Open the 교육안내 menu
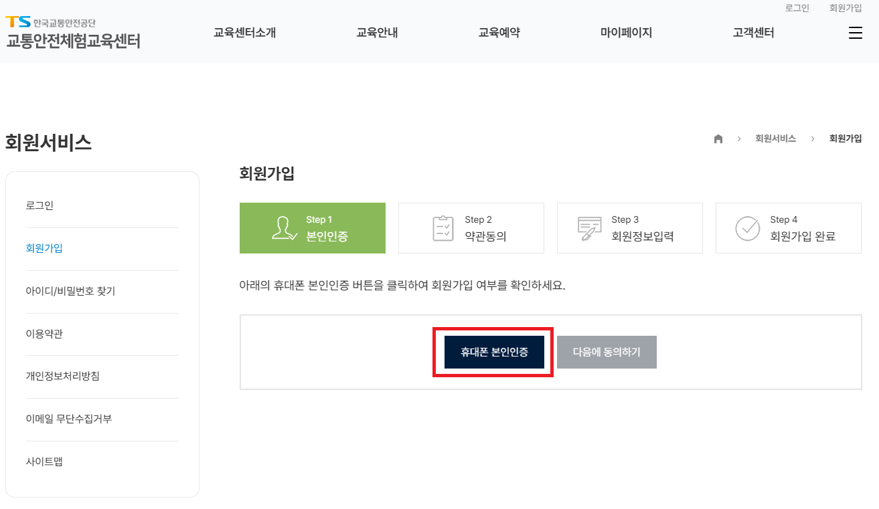This screenshot has width=879, height=509. [376, 32]
